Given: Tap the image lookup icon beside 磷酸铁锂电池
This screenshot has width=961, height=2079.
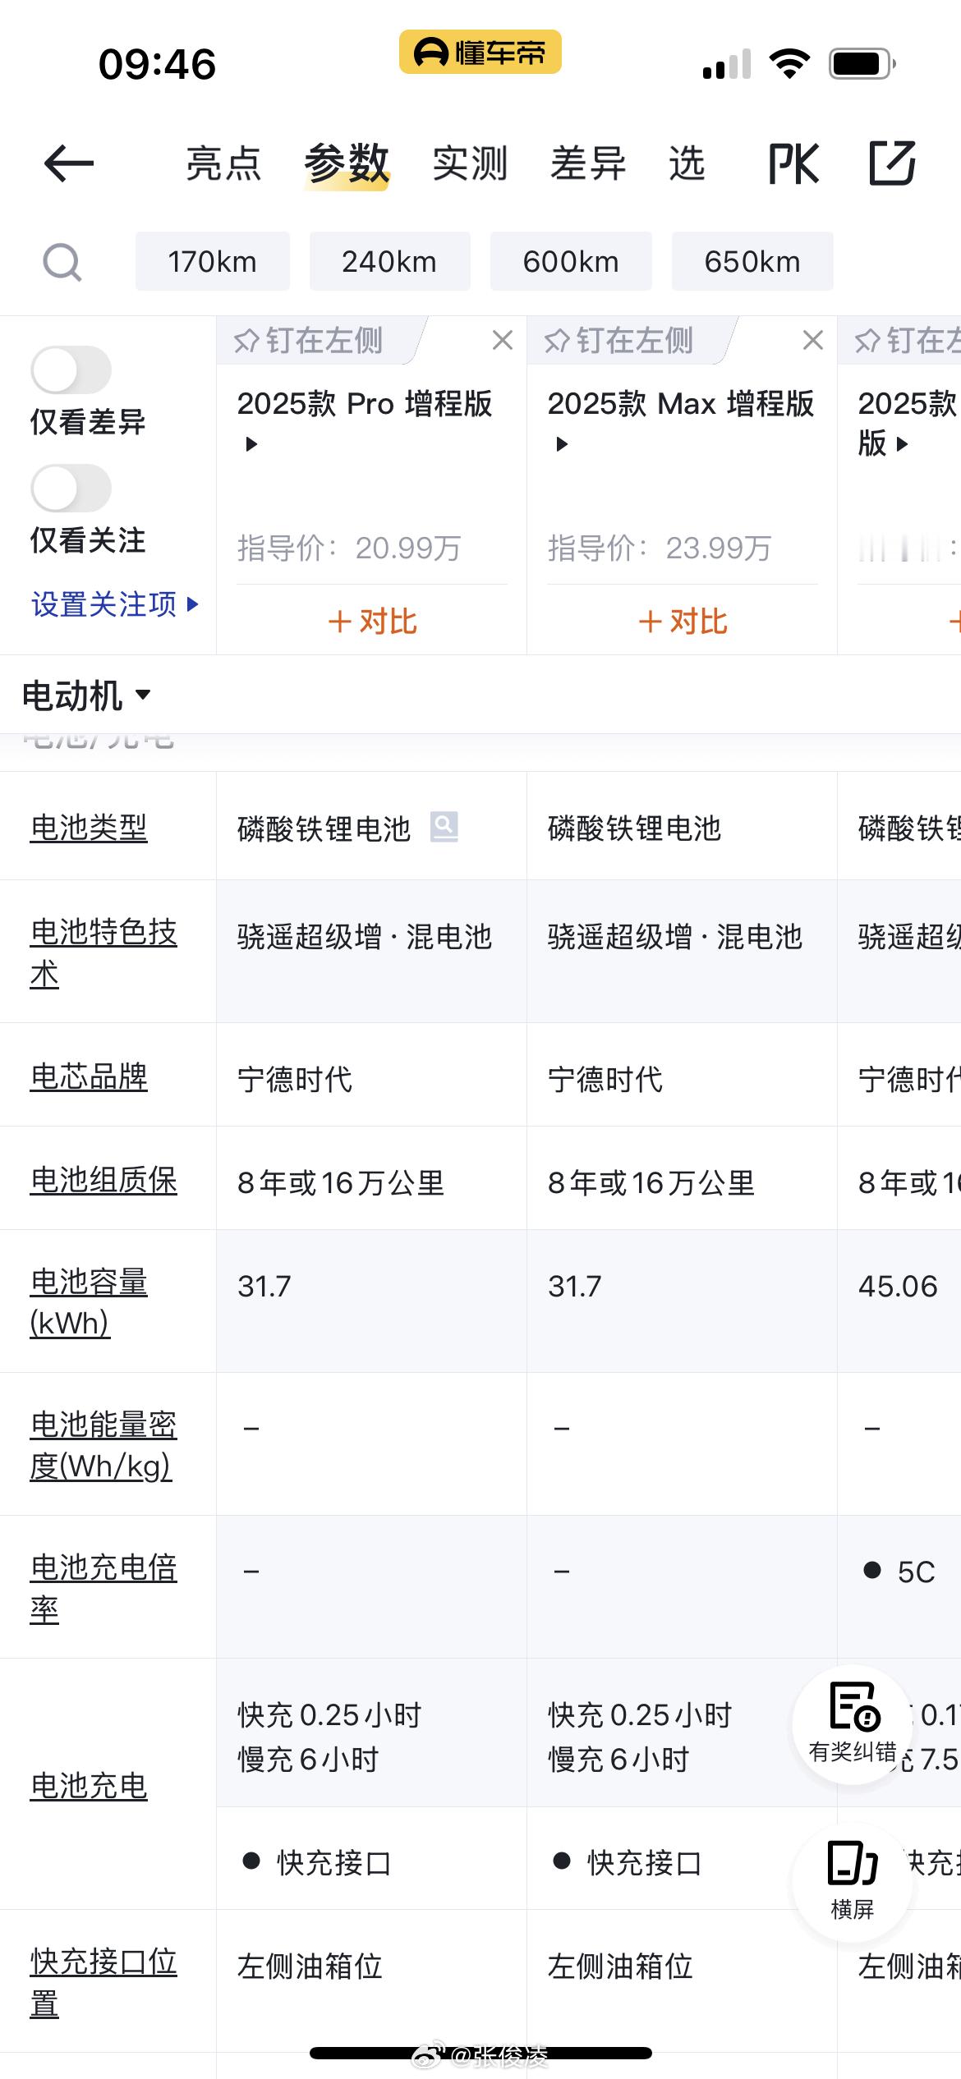Looking at the screenshot, I should click(x=444, y=826).
